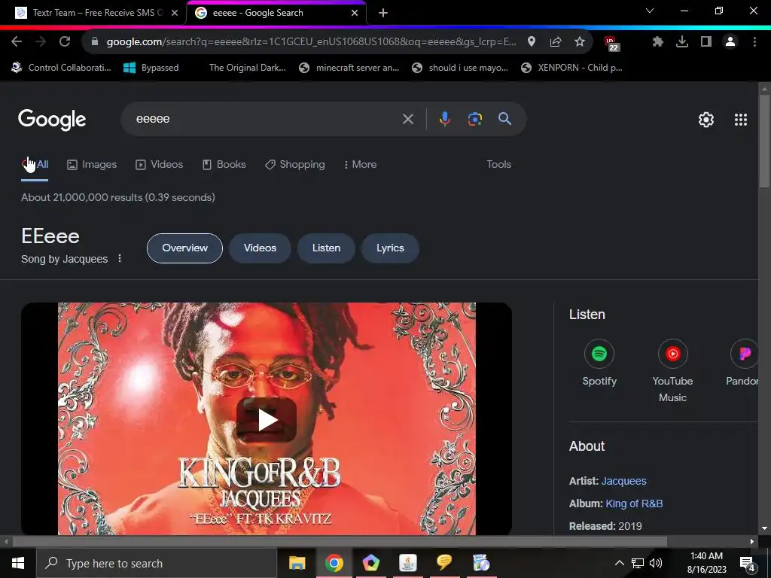The width and height of the screenshot is (771, 578).
Task: Click taskbar Type here to search box
Action: (x=157, y=563)
